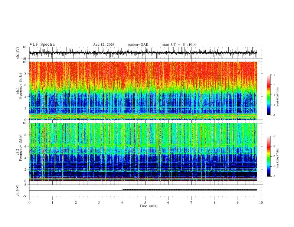Click the ch.2 color bar log(PSD) label
This screenshot has width=294, height=227.
click(278, 158)
